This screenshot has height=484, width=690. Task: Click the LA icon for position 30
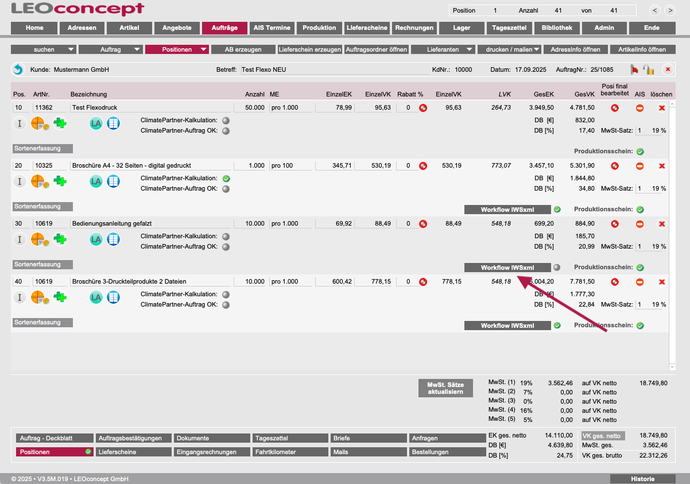96,239
